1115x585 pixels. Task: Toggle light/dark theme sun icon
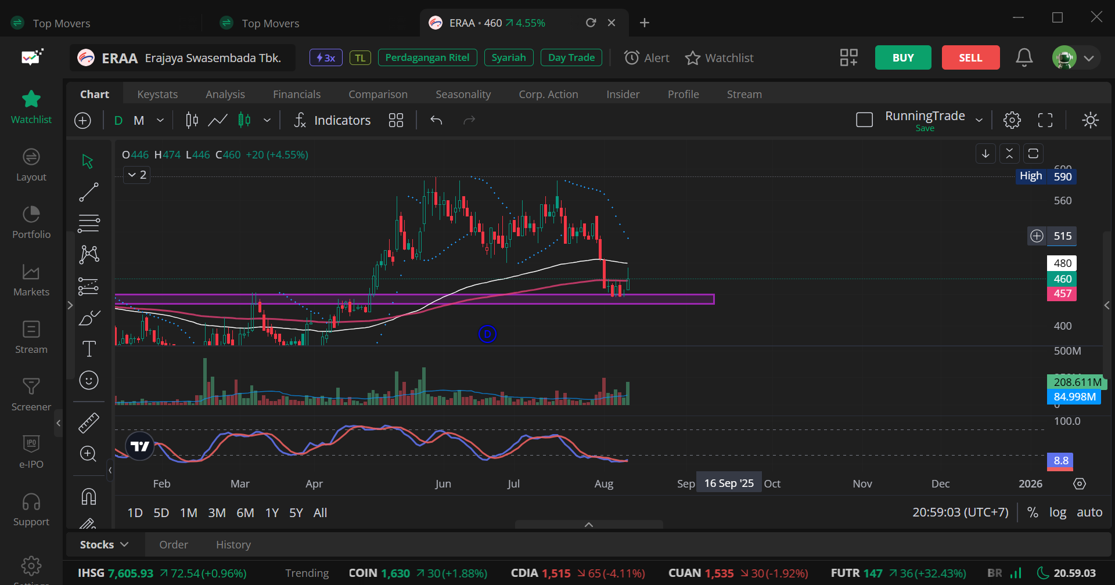pos(1091,120)
